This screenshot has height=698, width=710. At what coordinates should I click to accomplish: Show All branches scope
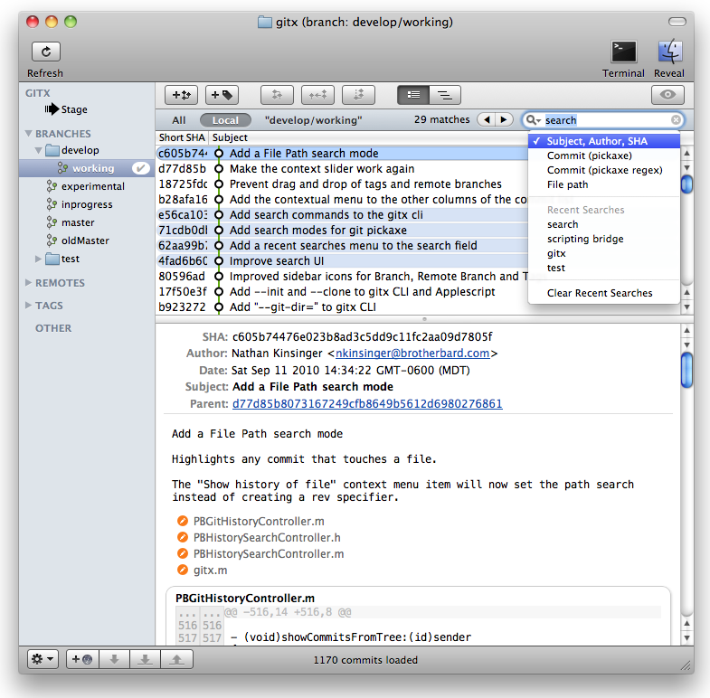[178, 120]
